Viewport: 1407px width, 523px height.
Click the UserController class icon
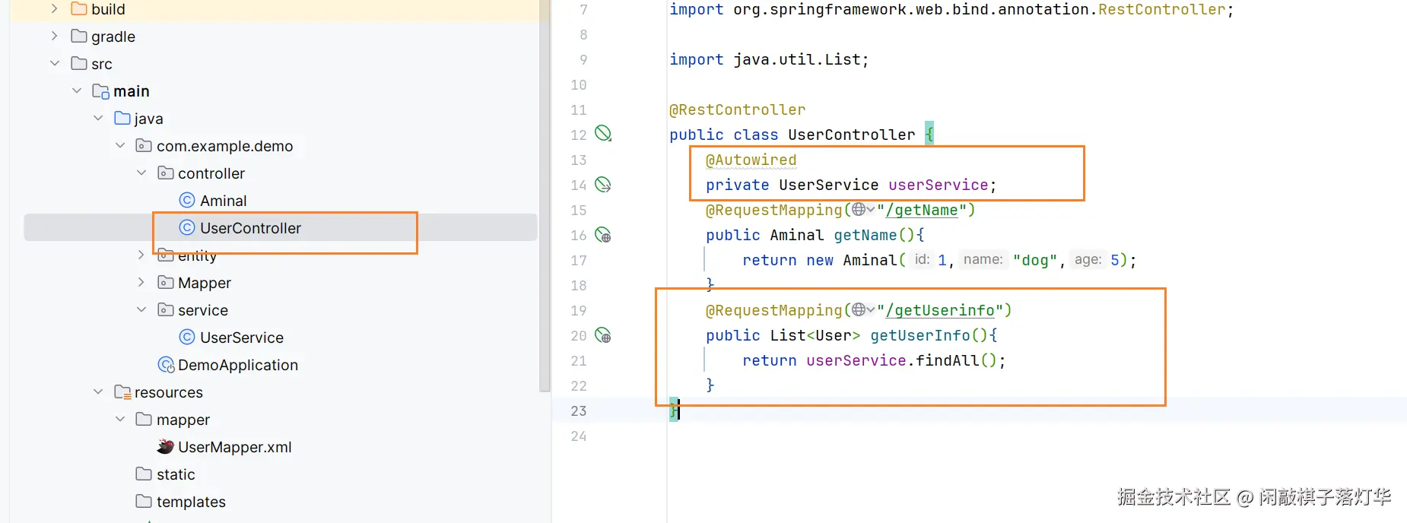(187, 227)
